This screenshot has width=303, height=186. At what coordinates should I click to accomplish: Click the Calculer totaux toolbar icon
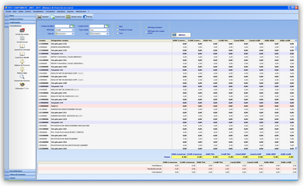click(x=68, y=17)
